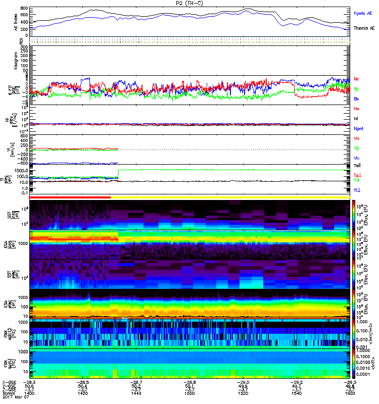
Task: Select the 1420 time tick label
Action: (x=82, y=393)
